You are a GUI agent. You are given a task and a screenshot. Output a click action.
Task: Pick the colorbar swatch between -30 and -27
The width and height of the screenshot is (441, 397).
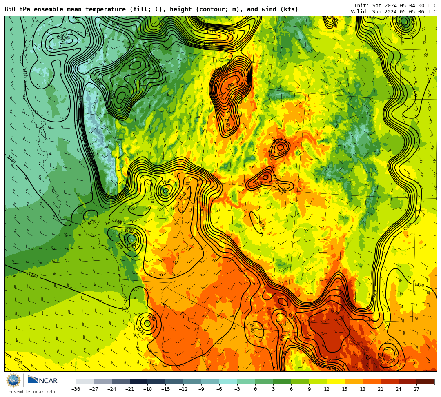coord(85,381)
